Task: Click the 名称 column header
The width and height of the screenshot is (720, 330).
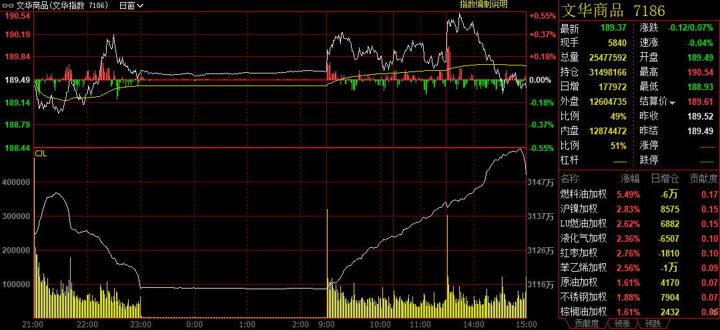Action: [571, 179]
